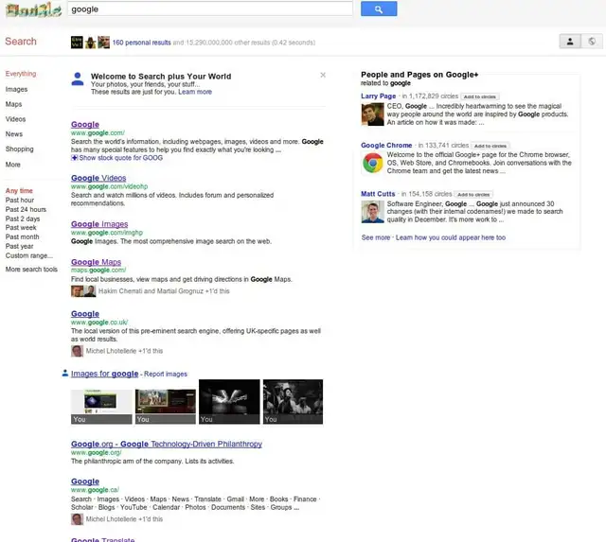Screen dimensions: 606x542
Task: Click the Search heading label
Action: pos(21,42)
